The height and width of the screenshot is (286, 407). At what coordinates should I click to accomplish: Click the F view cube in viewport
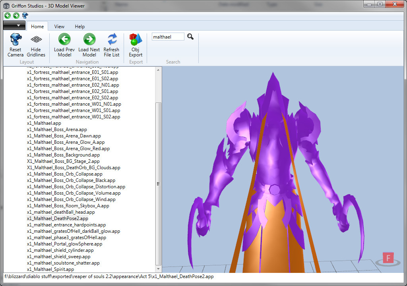(x=388, y=258)
